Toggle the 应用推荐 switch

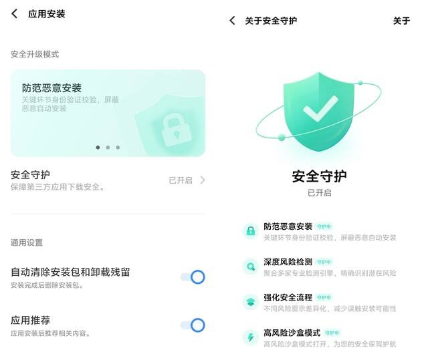193,325
